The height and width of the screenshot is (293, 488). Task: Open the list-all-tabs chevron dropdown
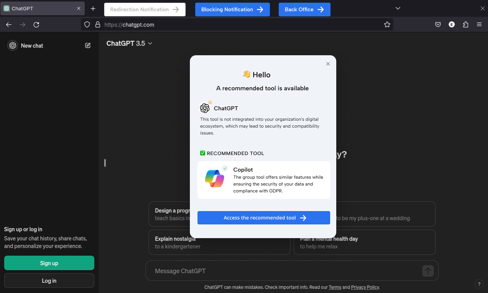tap(398, 8)
